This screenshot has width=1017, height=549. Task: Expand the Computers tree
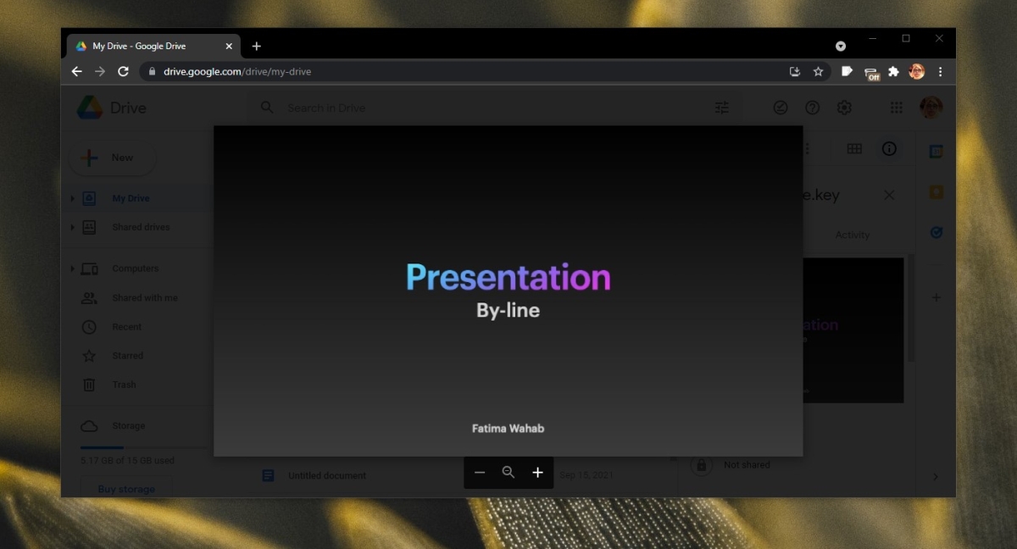72,269
